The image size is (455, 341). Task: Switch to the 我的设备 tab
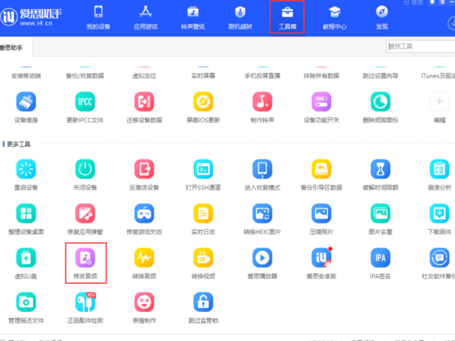pyautogui.click(x=99, y=17)
